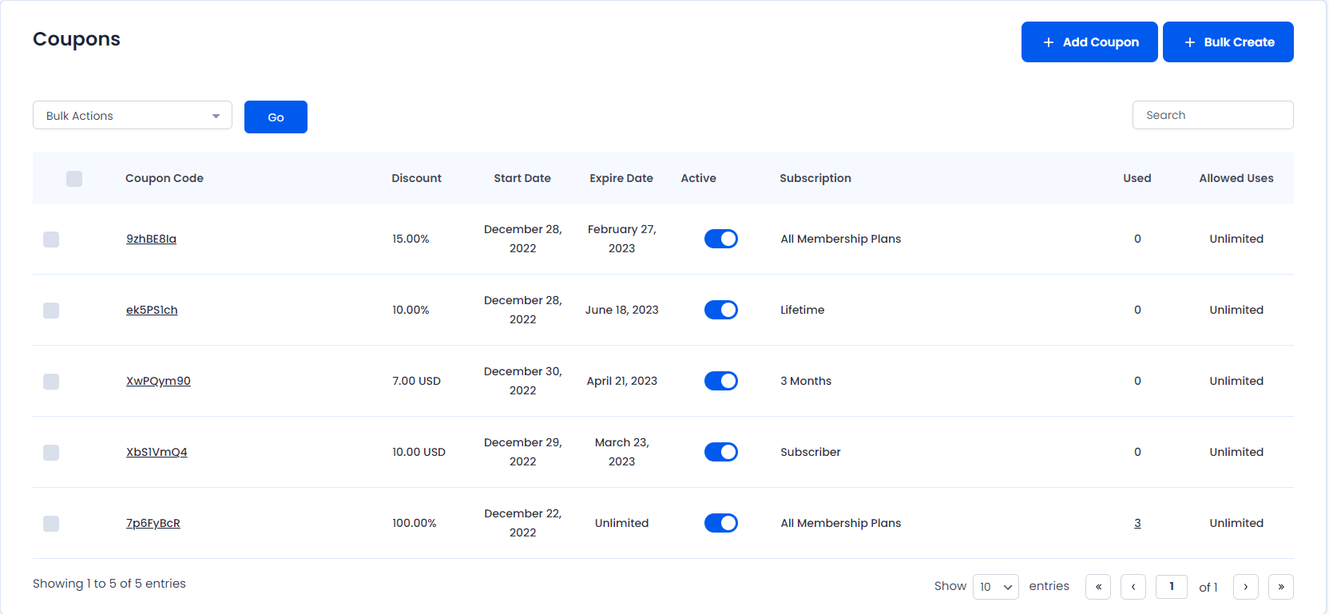Open coupon code ek5PSIch link
The height and width of the screenshot is (614, 1329).
click(152, 310)
